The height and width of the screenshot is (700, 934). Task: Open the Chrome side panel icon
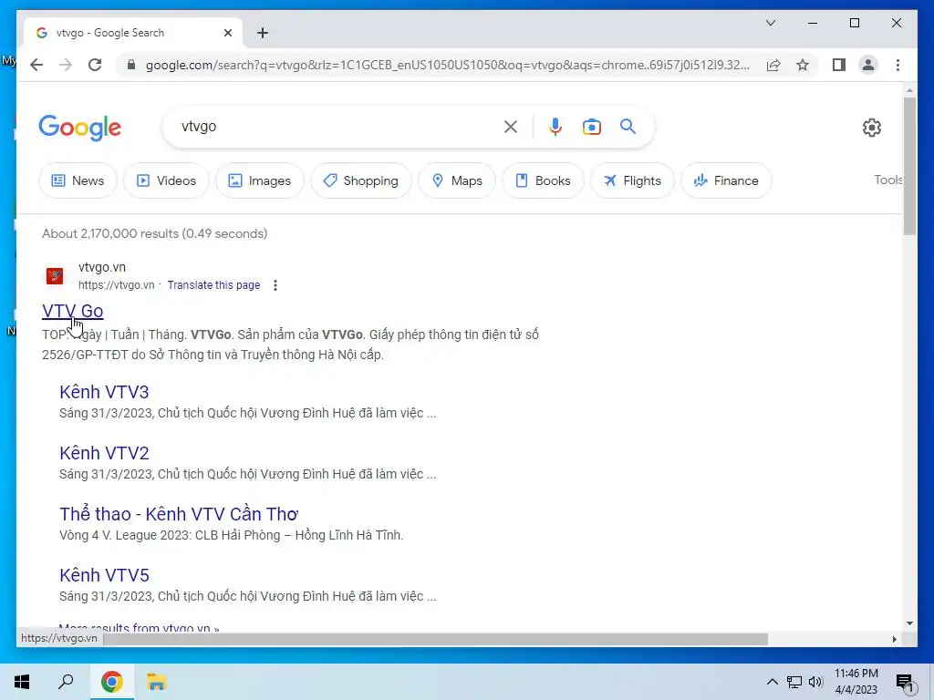tap(839, 65)
